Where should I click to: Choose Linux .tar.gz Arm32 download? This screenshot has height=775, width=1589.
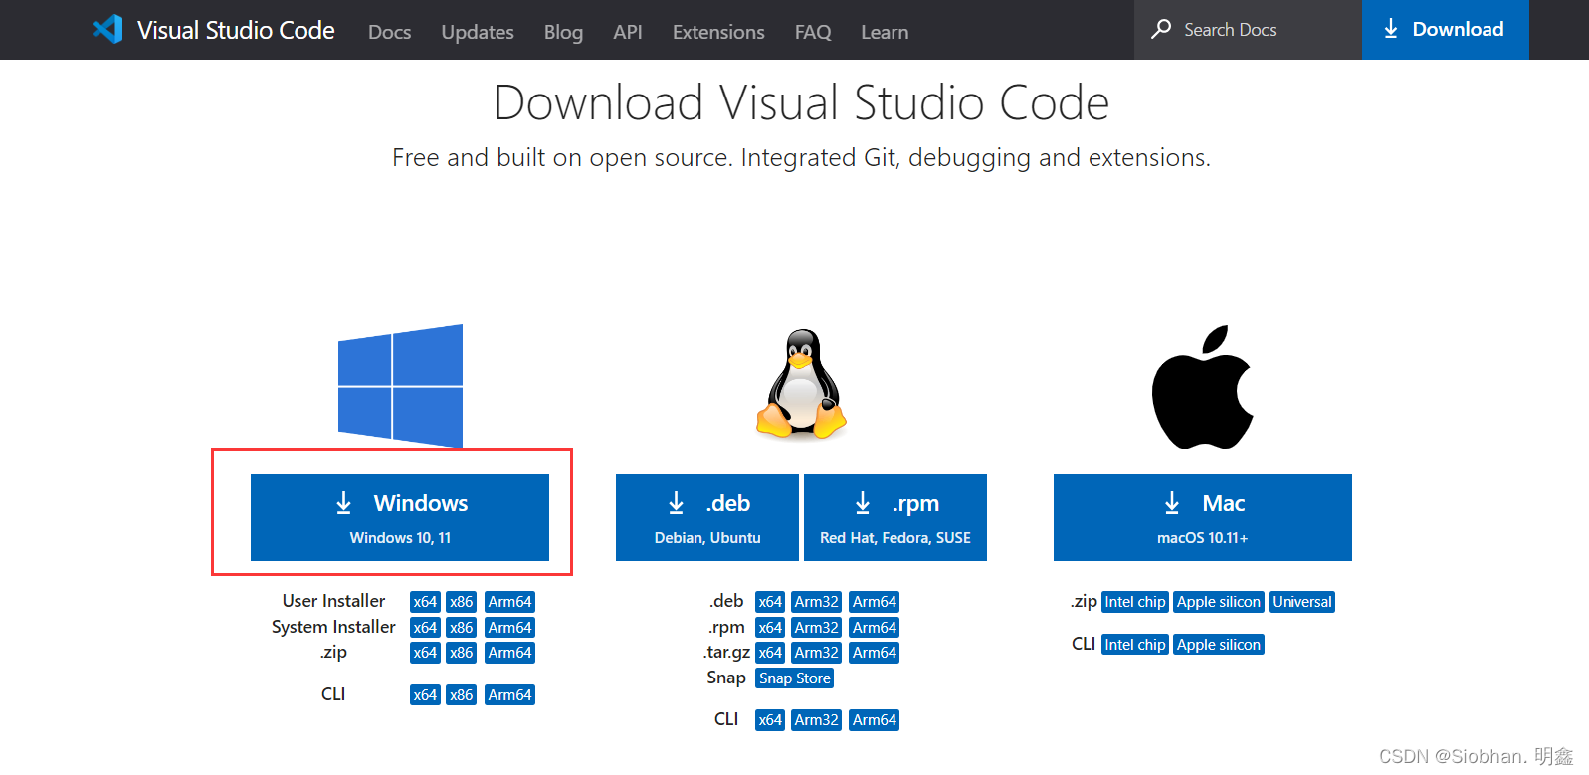816,653
